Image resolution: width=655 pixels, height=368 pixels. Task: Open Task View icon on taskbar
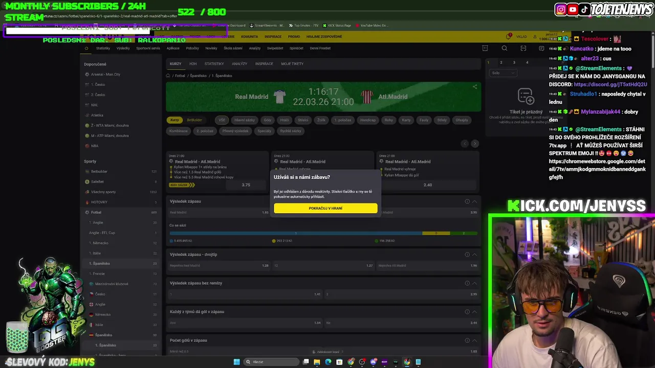point(305,362)
